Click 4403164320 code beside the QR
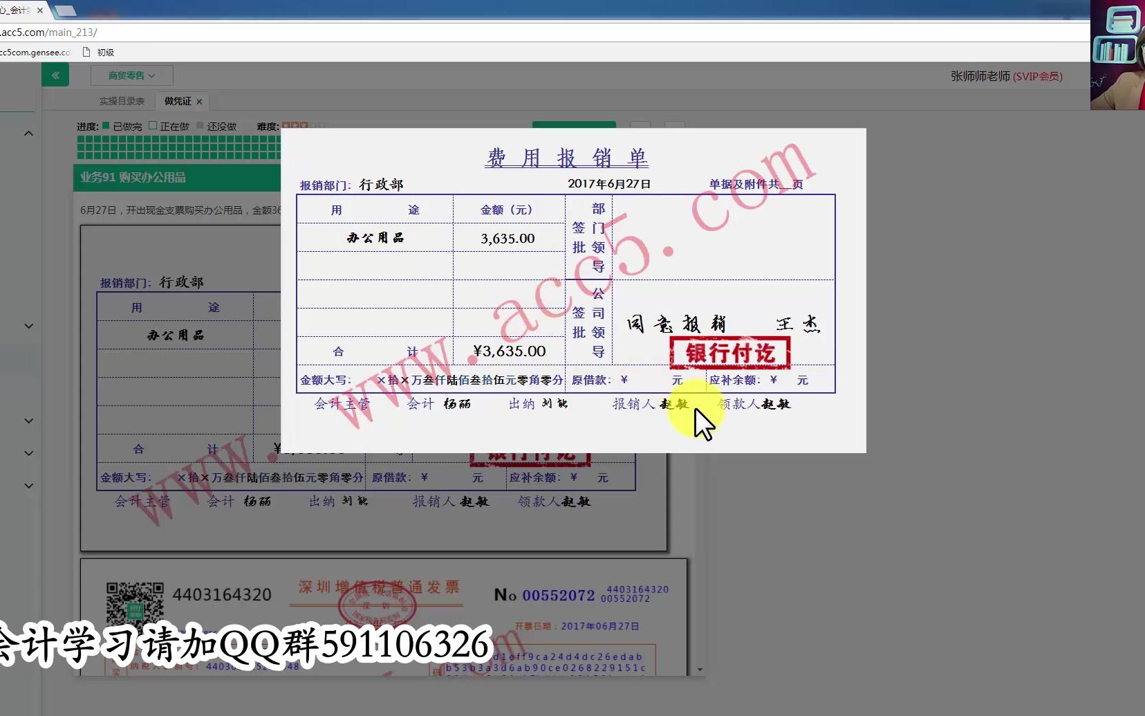Screen dimensions: 1145x716 click(221, 595)
